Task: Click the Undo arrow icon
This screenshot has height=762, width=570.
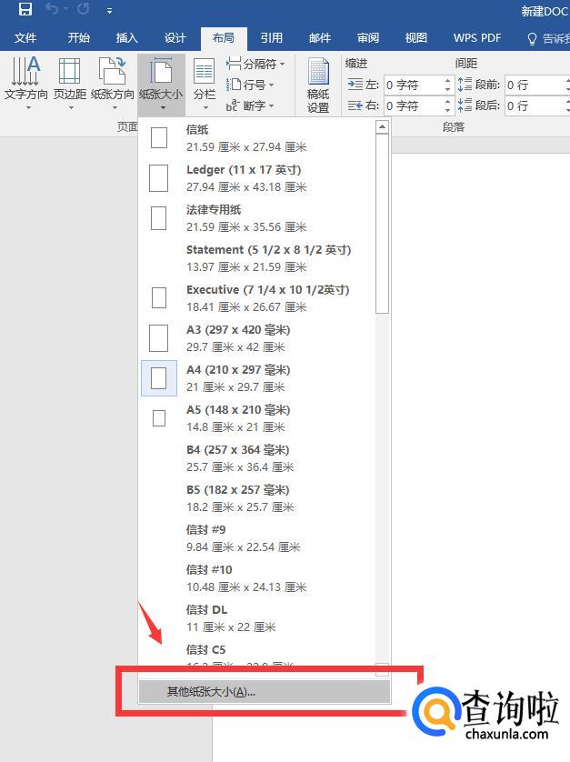Action: (52, 9)
